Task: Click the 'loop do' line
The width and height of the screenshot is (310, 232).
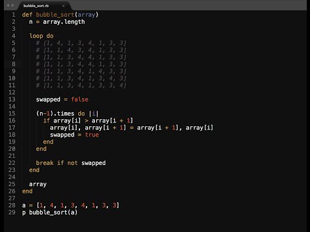Action: (41, 36)
